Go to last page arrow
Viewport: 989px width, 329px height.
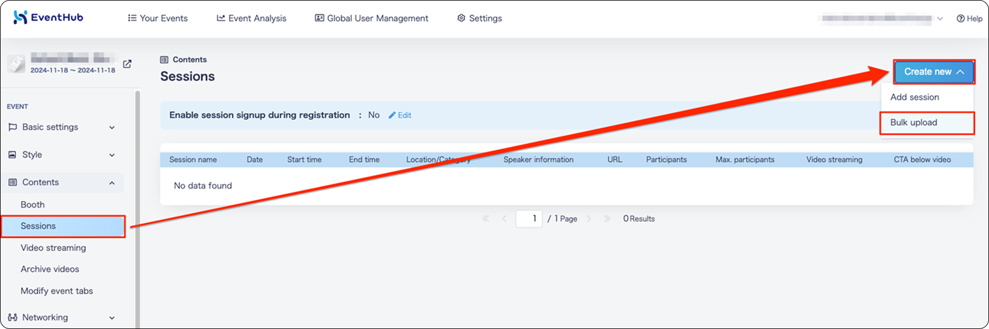[607, 219]
